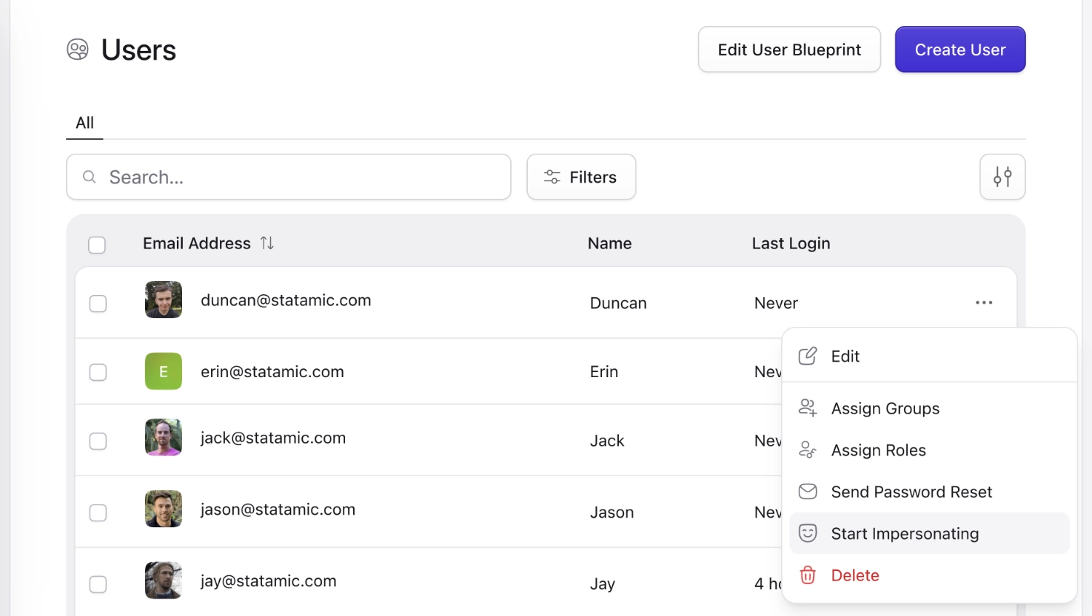Viewport: 1092px width, 616px height.
Task: Open the Filters dropdown
Action: click(x=581, y=177)
